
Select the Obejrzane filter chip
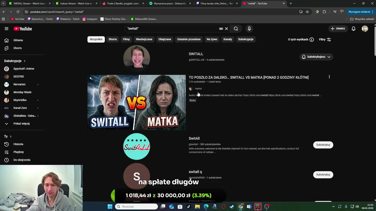click(165, 39)
